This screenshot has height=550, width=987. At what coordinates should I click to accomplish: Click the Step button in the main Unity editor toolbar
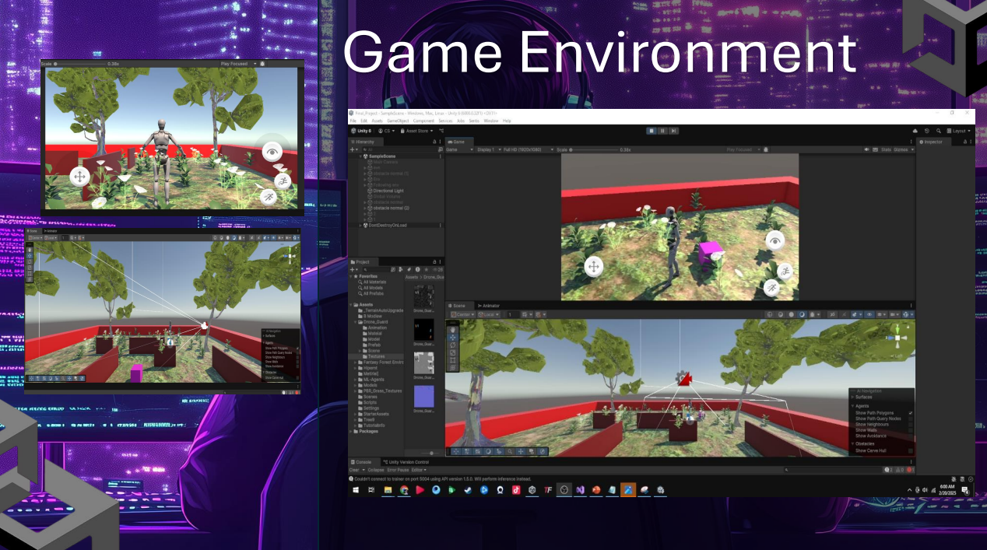click(673, 131)
